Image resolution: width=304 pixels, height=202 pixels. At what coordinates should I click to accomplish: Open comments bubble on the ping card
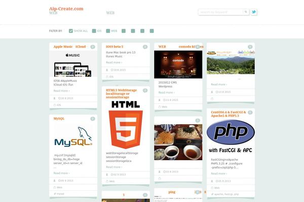tap(198, 192)
